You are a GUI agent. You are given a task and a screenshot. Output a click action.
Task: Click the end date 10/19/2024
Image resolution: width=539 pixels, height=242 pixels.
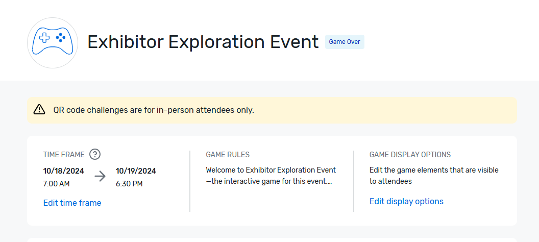click(136, 171)
